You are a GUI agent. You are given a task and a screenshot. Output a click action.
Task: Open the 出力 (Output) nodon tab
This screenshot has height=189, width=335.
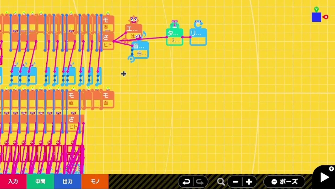pos(68,181)
